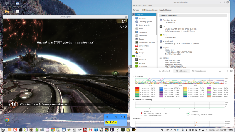Screen dimensions: 235x132
Task: Select the UnrealEngine3 taskbar icon
Action: (x=134, y=130)
